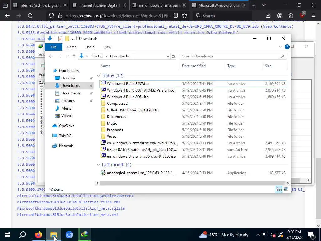Screen dimensions: 321x241
Task: Click Explorer back arrow
Action: 51,56
